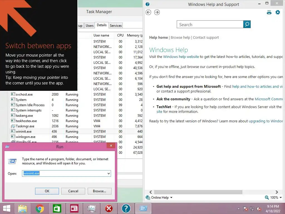The width and height of the screenshot is (285, 214).
Task: Show hidden tray icons arrow
Action: (x=239, y=209)
